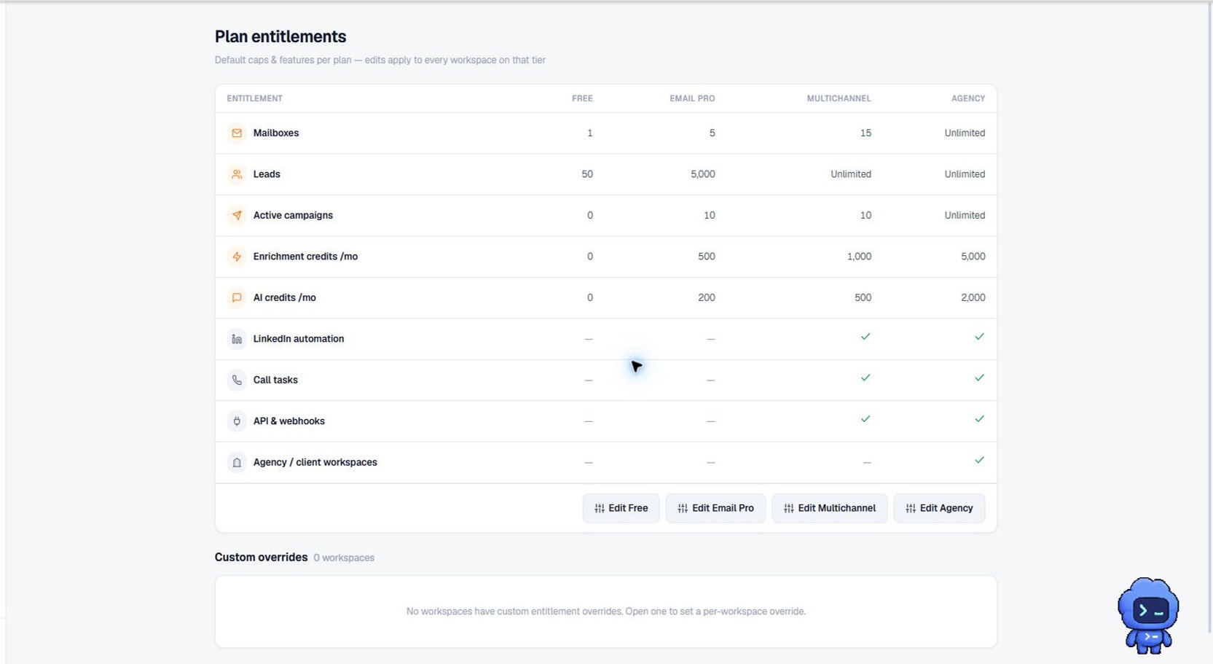1213x664 pixels.
Task: Open the Edit Agency plan button
Action: point(939,508)
